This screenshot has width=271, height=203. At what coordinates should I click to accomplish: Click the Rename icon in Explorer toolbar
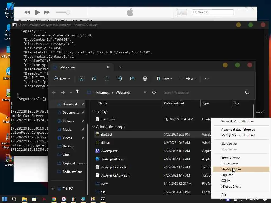click(120, 79)
